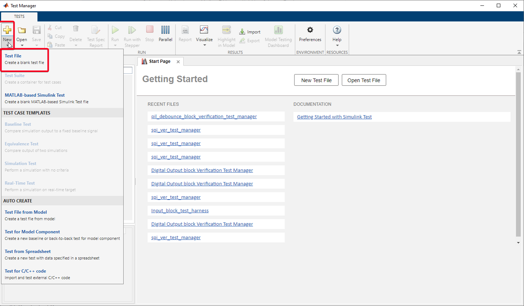The image size is (524, 306).
Task: Choose Simulation Test template
Action: 63,167
